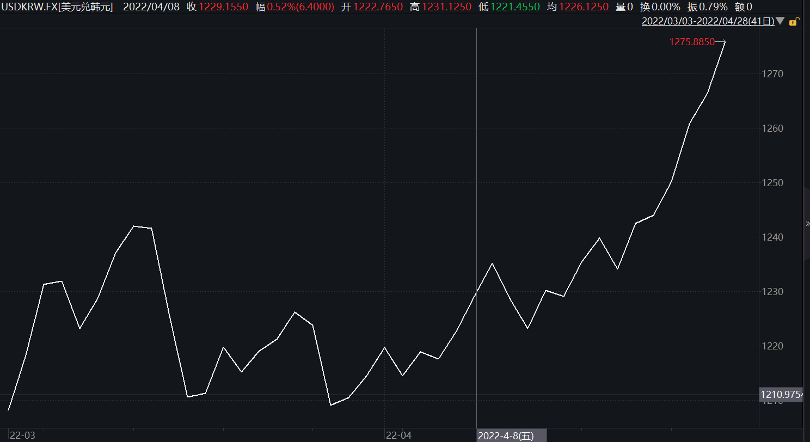This screenshot has height=442, width=810.
Task: Open the date range dropdown triangle
Action: (x=780, y=22)
